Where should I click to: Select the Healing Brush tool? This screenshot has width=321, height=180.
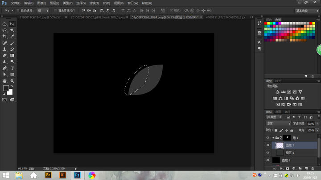[x=4, y=43]
